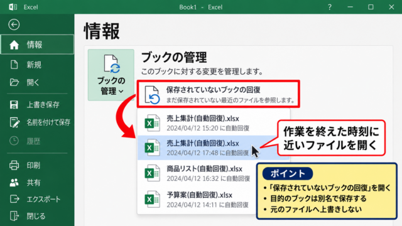The width and height of the screenshot is (402, 226).
Task: Click the back arrow icon
Action: (x=14, y=24)
